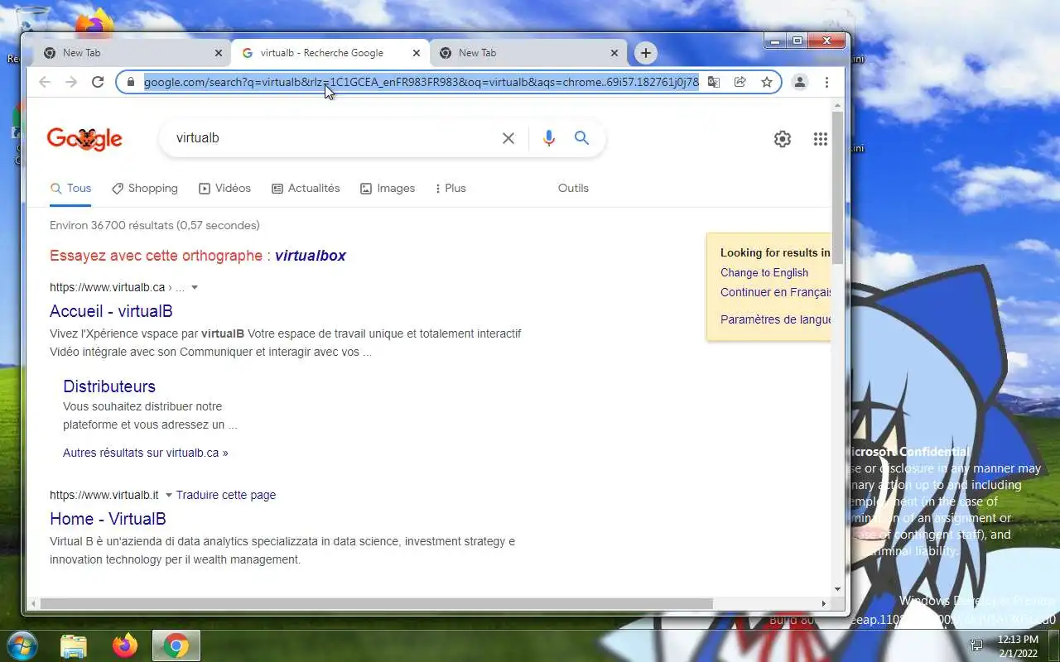Open the network icon in system tray
The image size is (1060, 662).
(x=976, y=645)
